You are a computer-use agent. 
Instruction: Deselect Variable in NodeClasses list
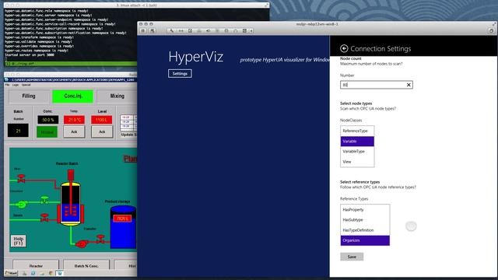point(357,142)
